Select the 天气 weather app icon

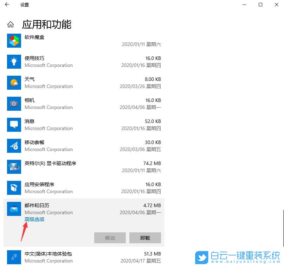pyautogui.click(x=14, y=83)
